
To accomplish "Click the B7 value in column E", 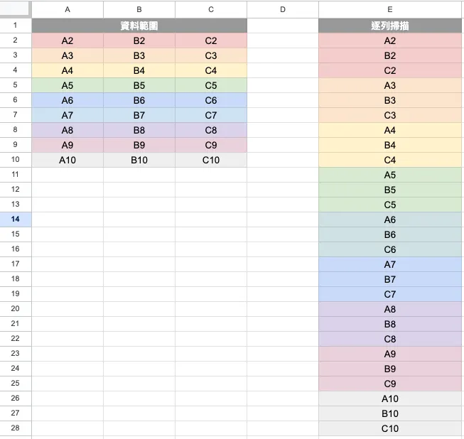I will [390, 279].
